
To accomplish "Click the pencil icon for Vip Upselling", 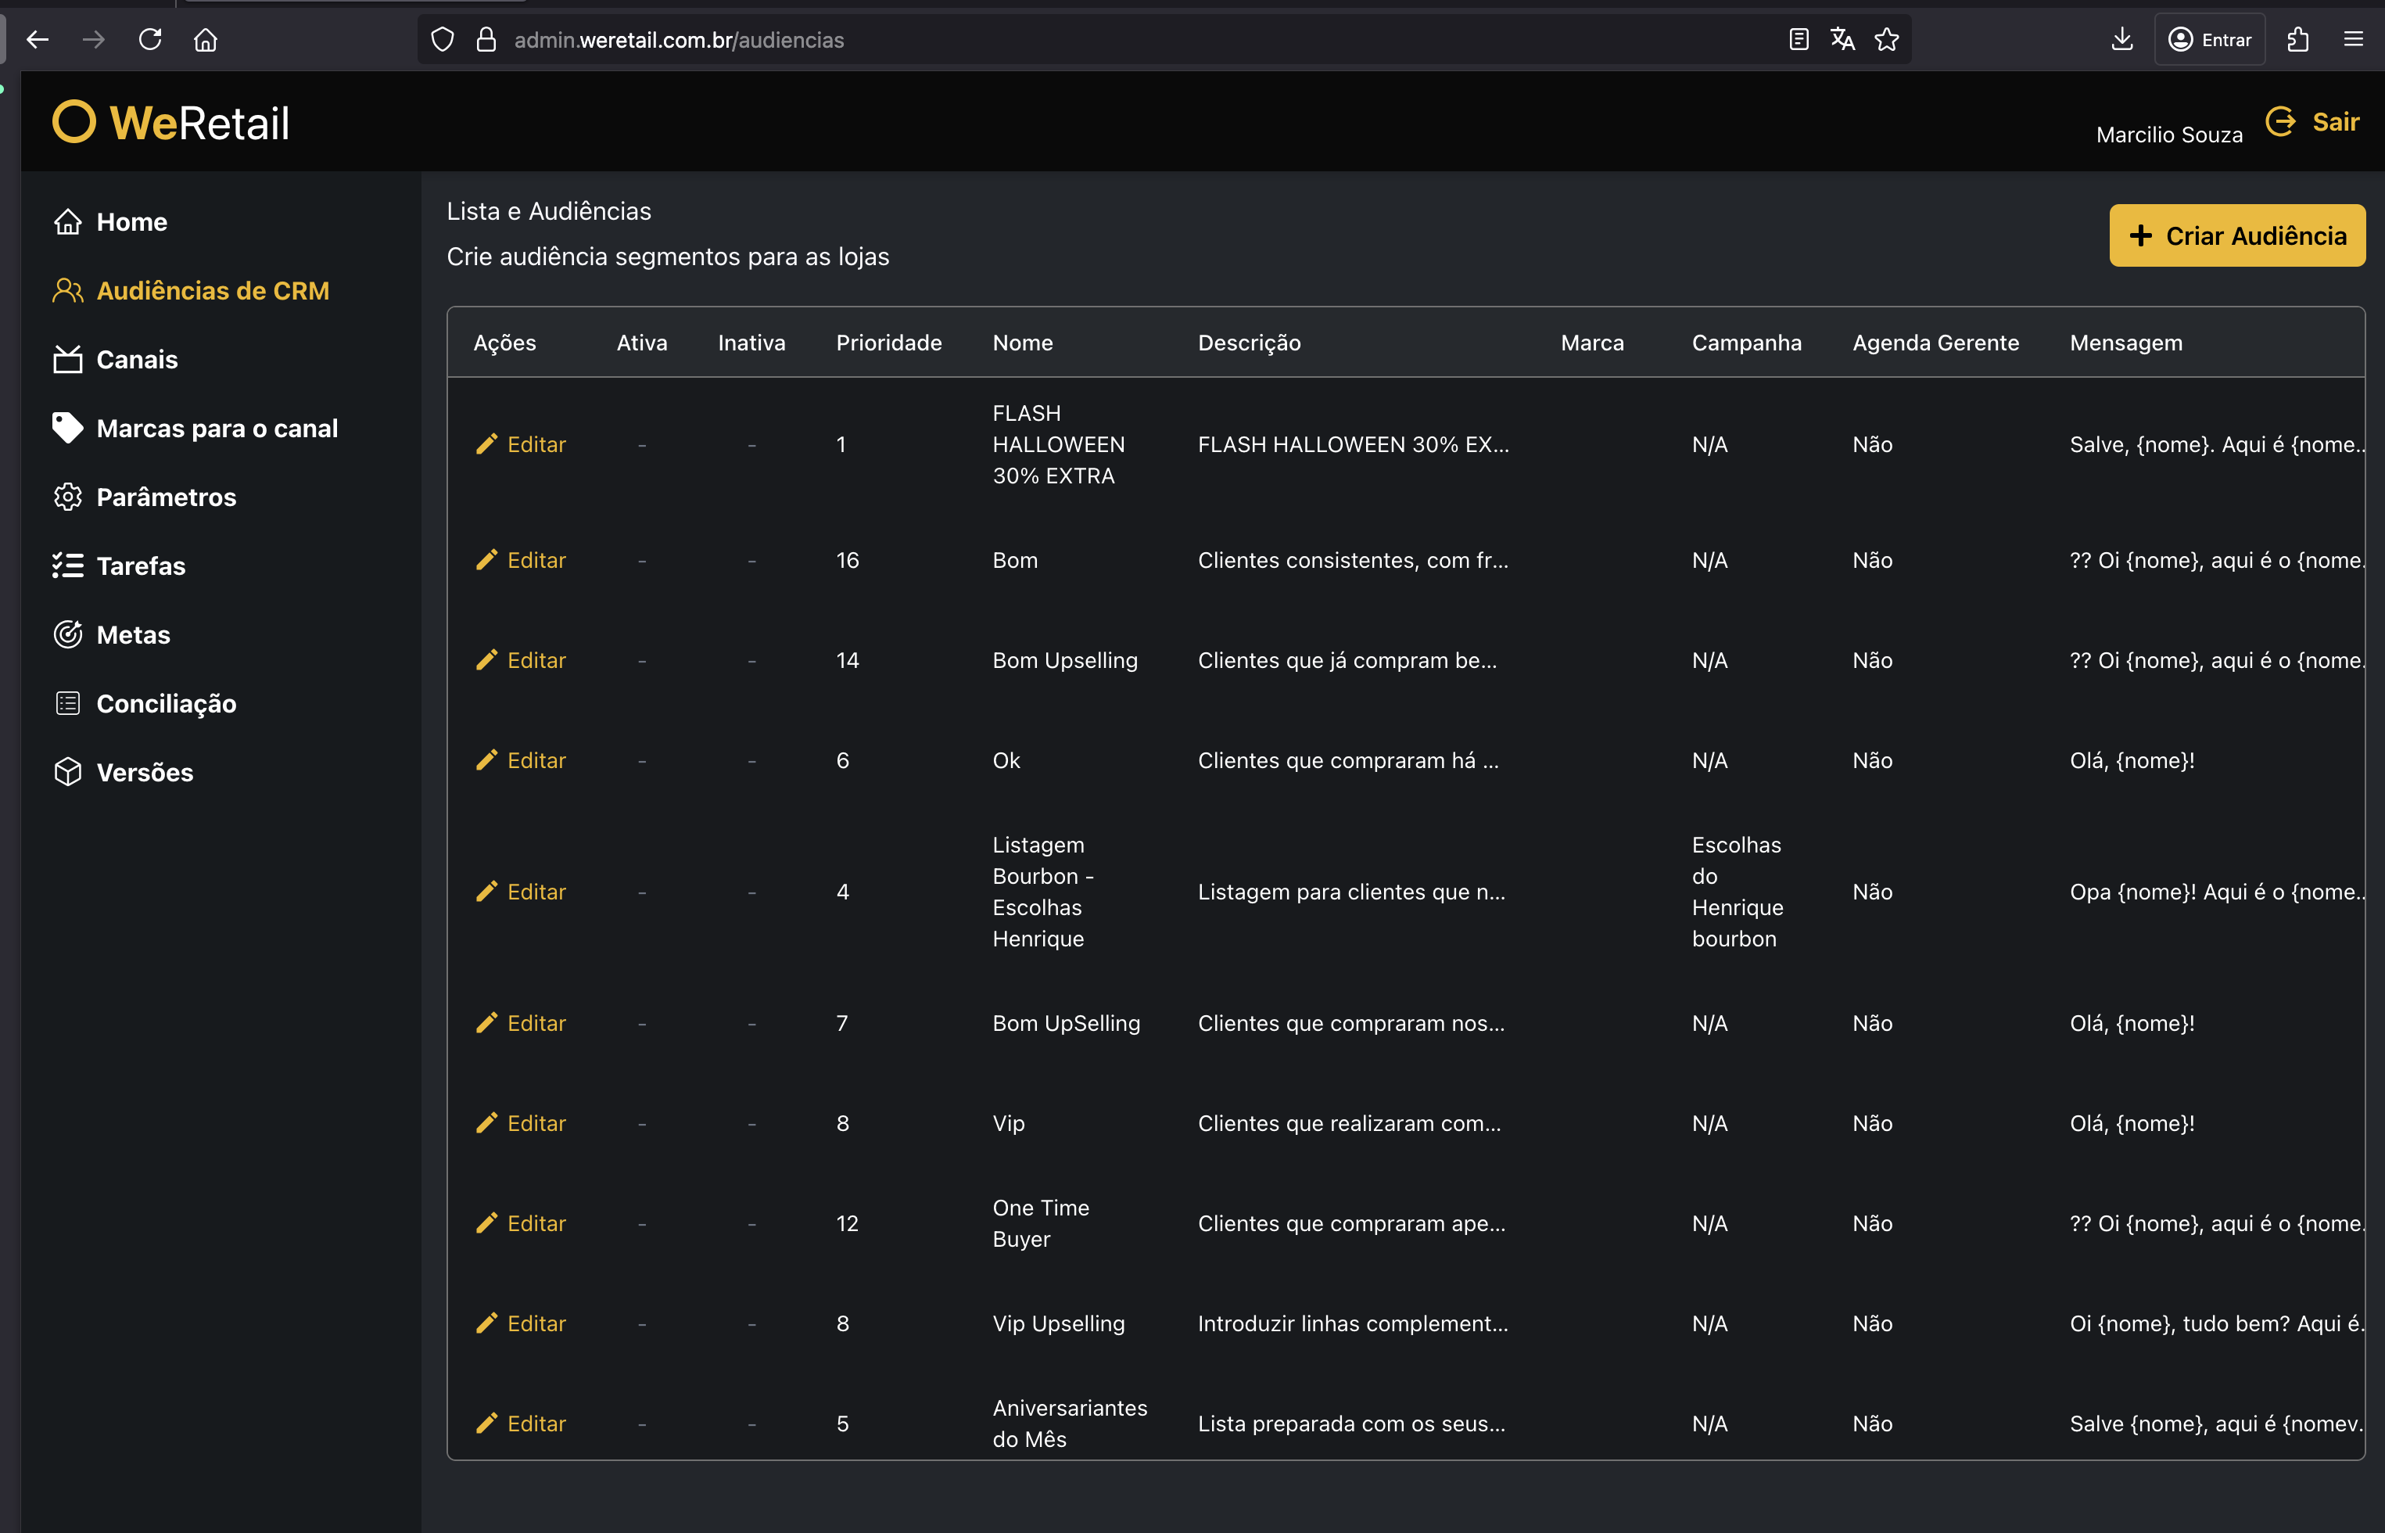I will point(486,1323).
